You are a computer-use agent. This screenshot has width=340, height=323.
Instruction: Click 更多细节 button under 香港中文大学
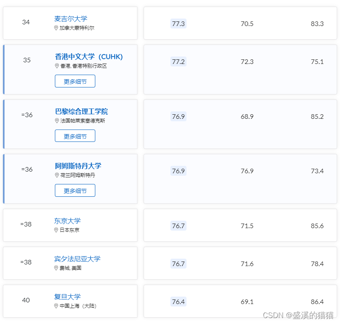click(x=75, y=81)
